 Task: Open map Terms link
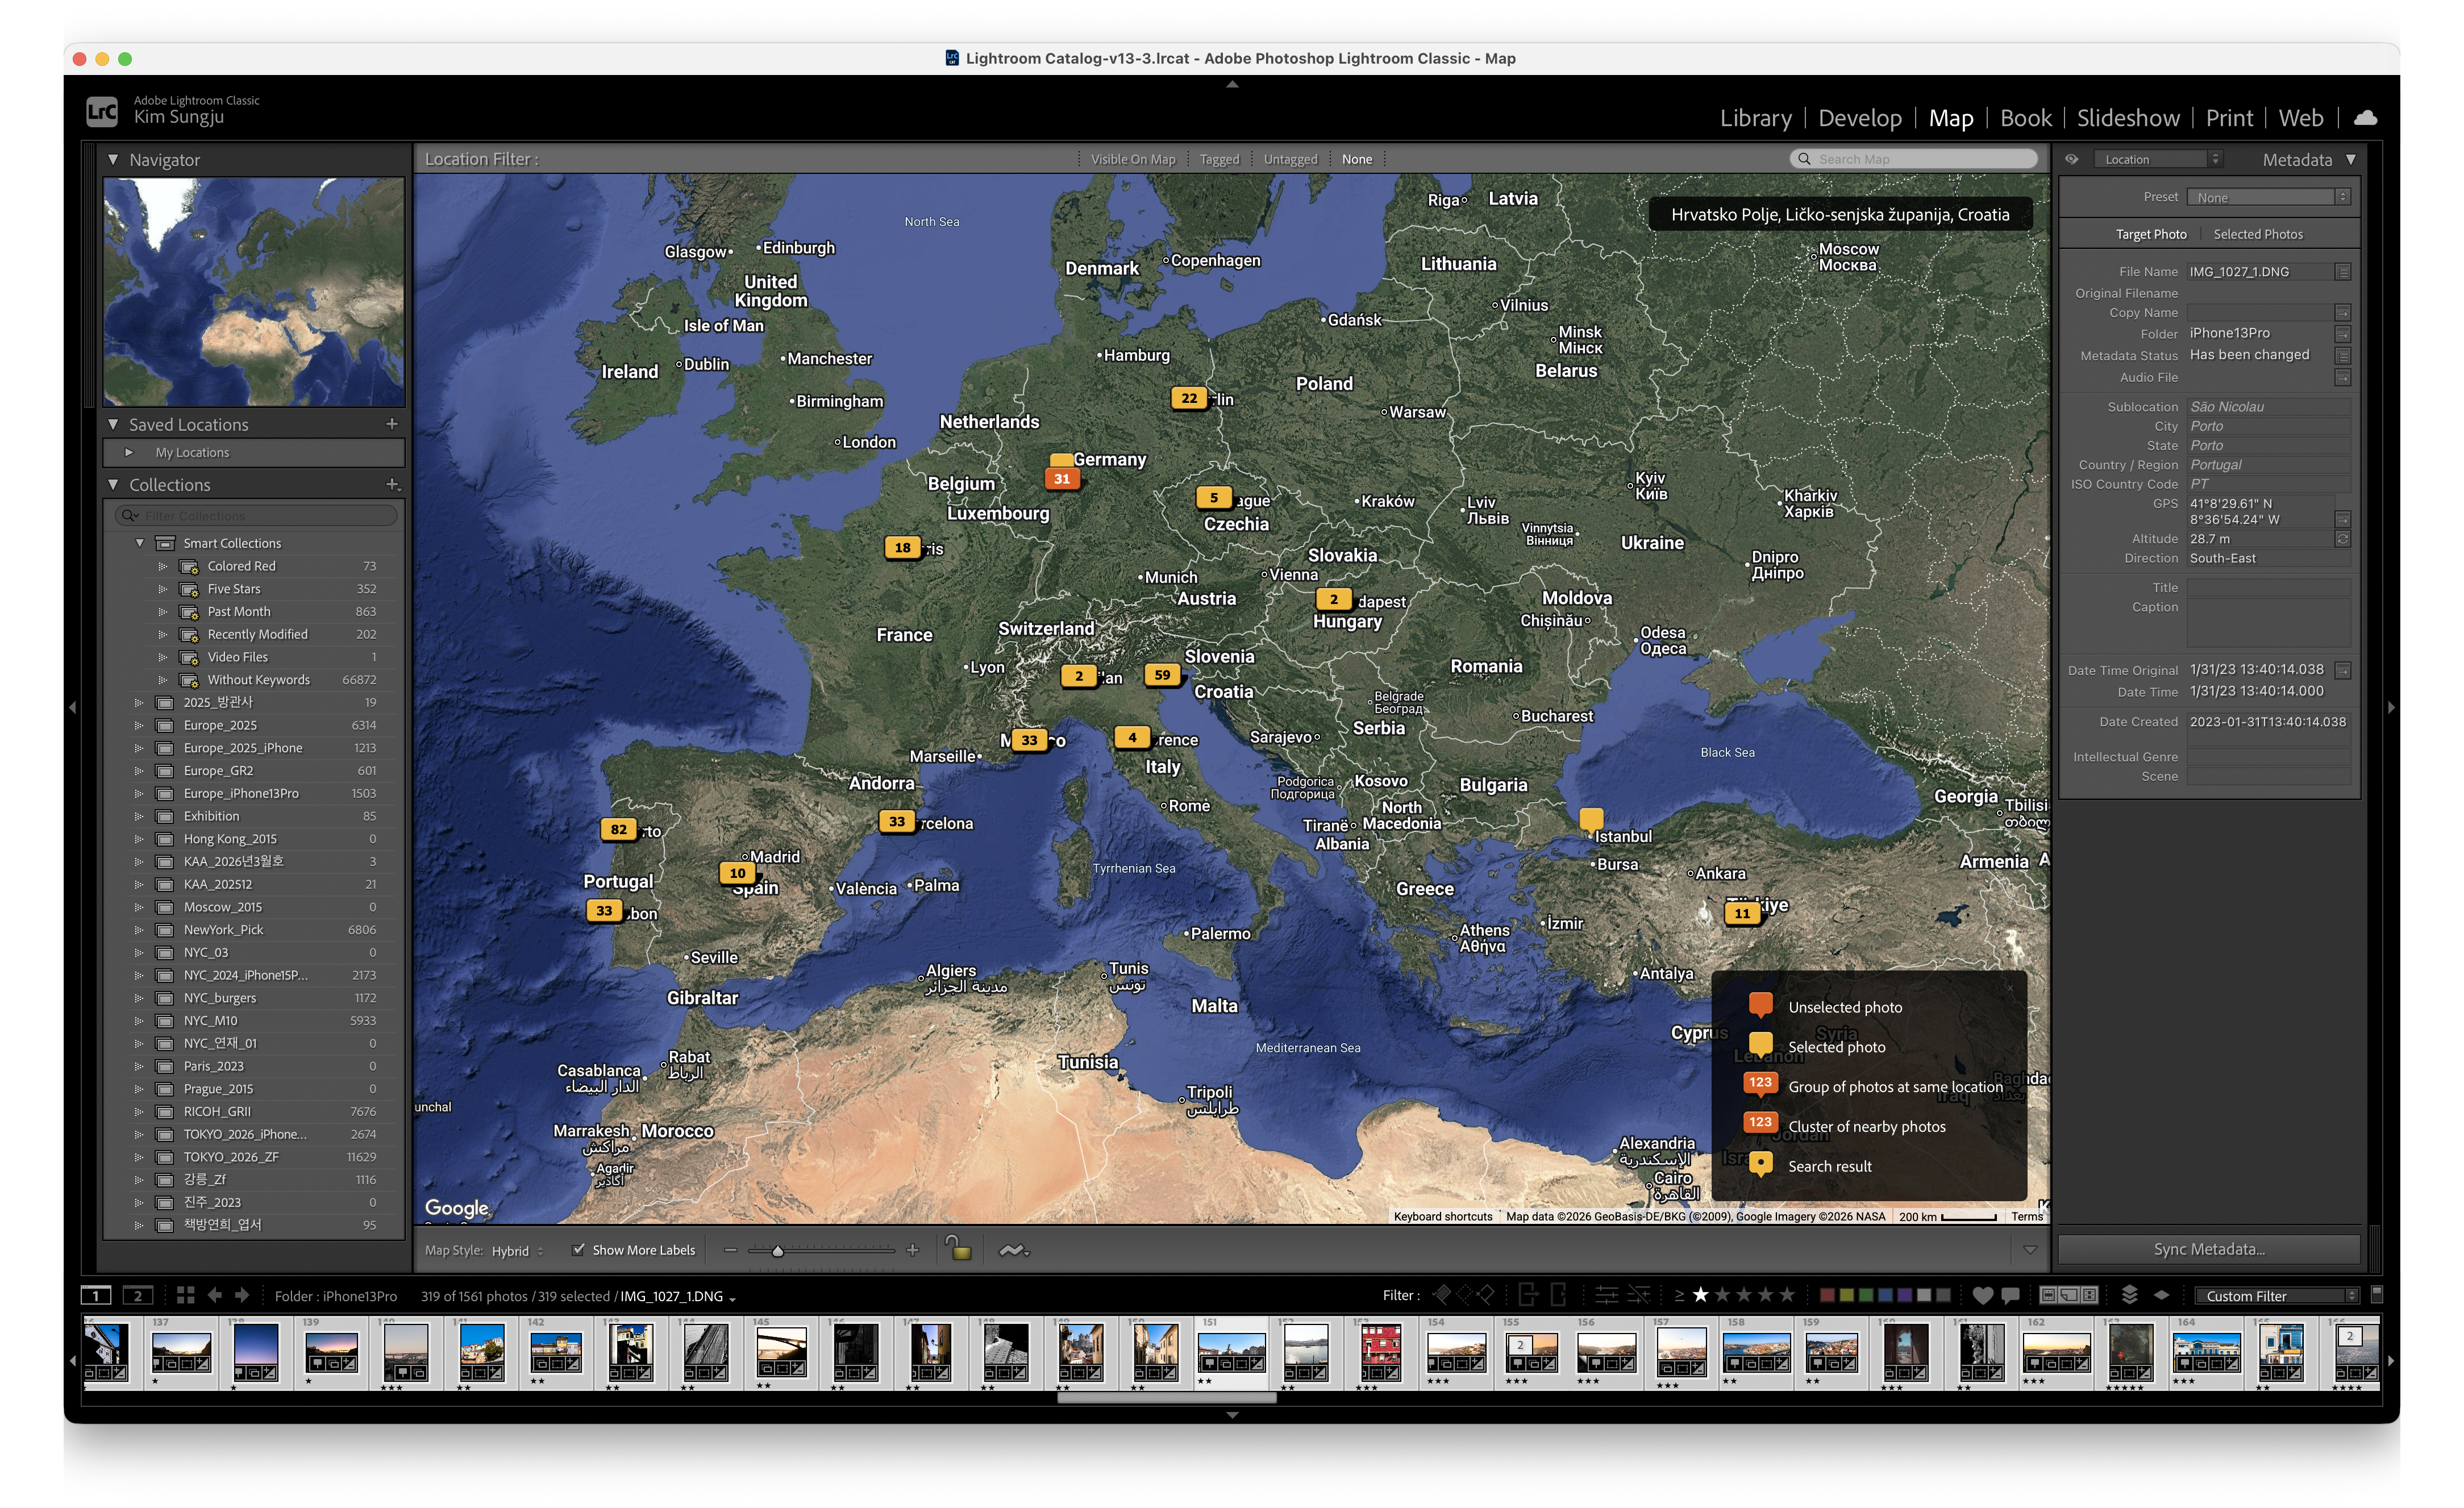click(2027, 1216)
